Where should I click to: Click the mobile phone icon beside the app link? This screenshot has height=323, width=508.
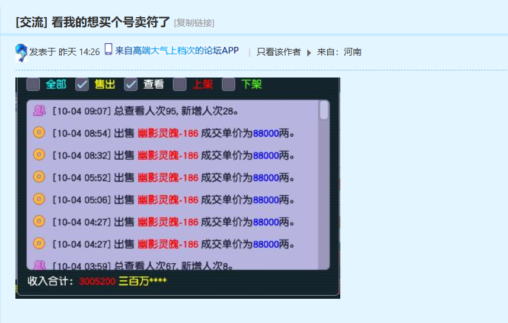coord(108,50)
